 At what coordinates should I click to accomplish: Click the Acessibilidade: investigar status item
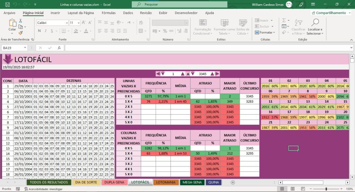(43, 189)
